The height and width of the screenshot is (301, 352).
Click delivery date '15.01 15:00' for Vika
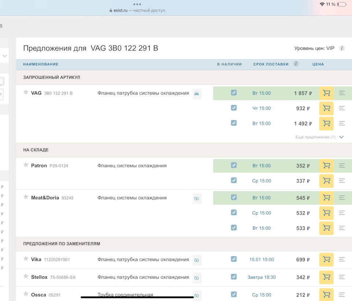pyautogui.click(x=261, y=259)
